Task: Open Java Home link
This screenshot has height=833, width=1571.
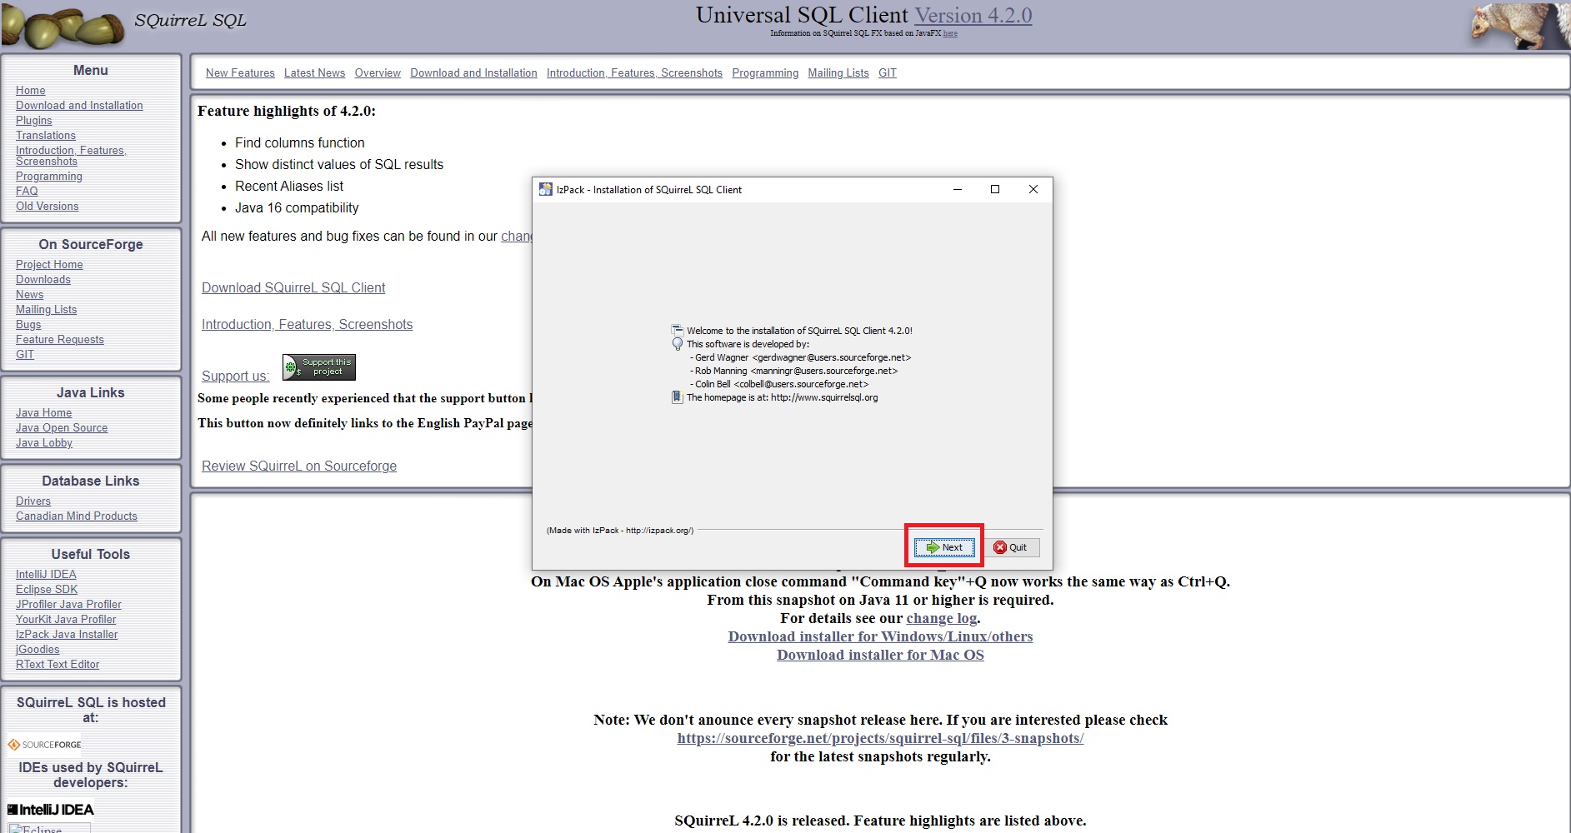Action: click(44, 413)
